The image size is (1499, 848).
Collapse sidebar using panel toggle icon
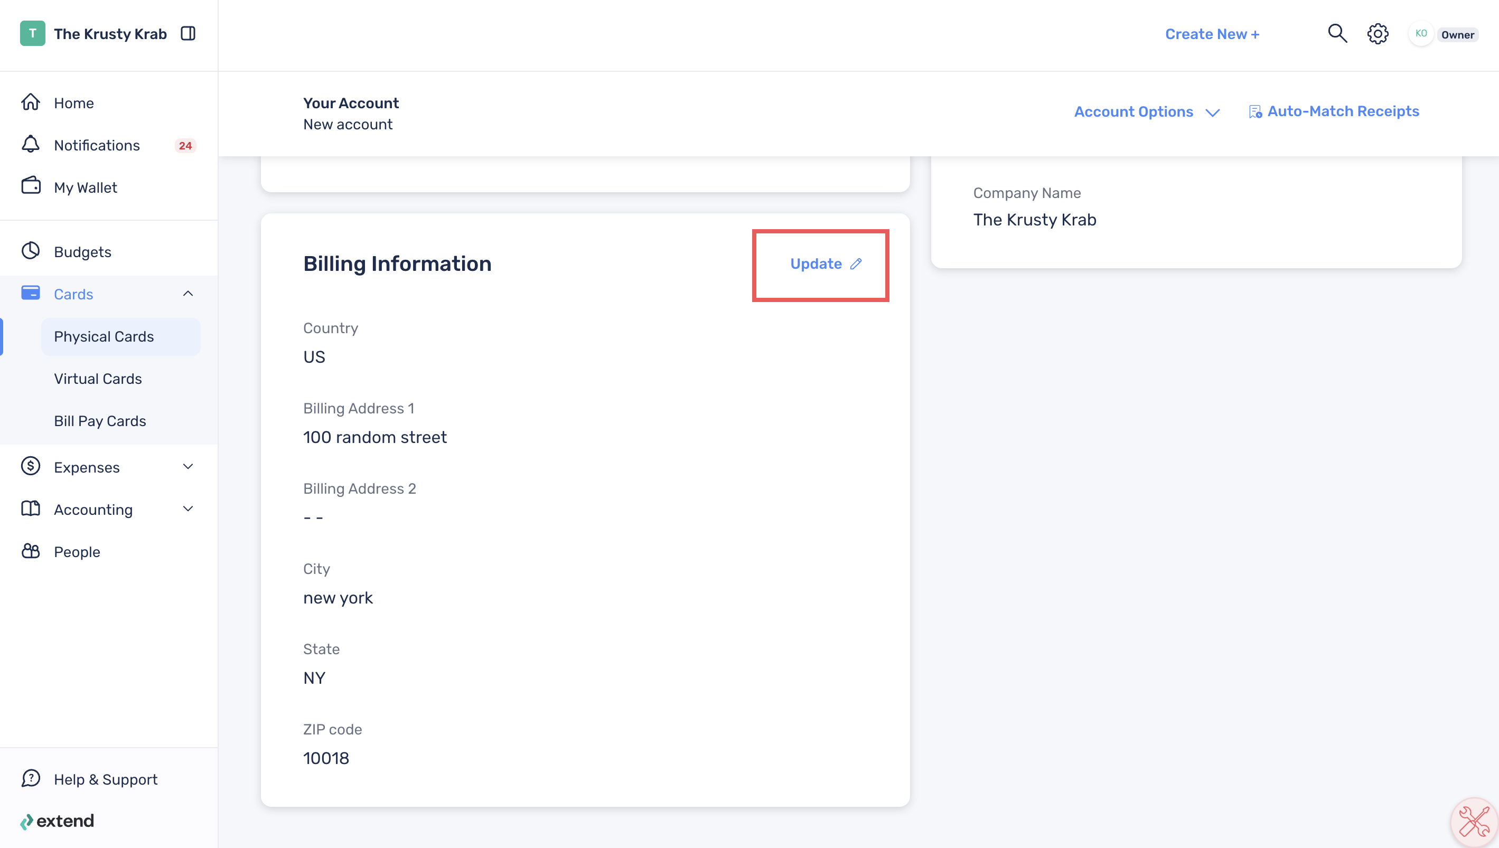point(188,34)
